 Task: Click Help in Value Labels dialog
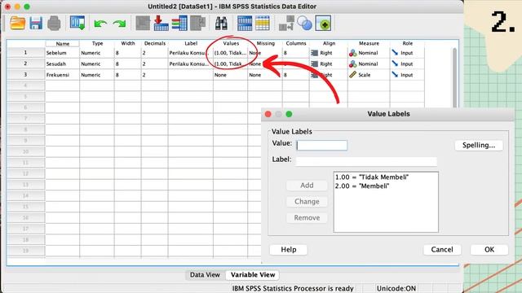click(288, 250)
